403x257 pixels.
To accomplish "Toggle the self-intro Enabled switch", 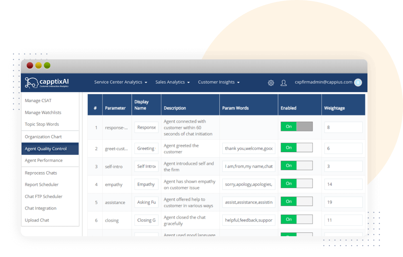I will coord(296,166).
